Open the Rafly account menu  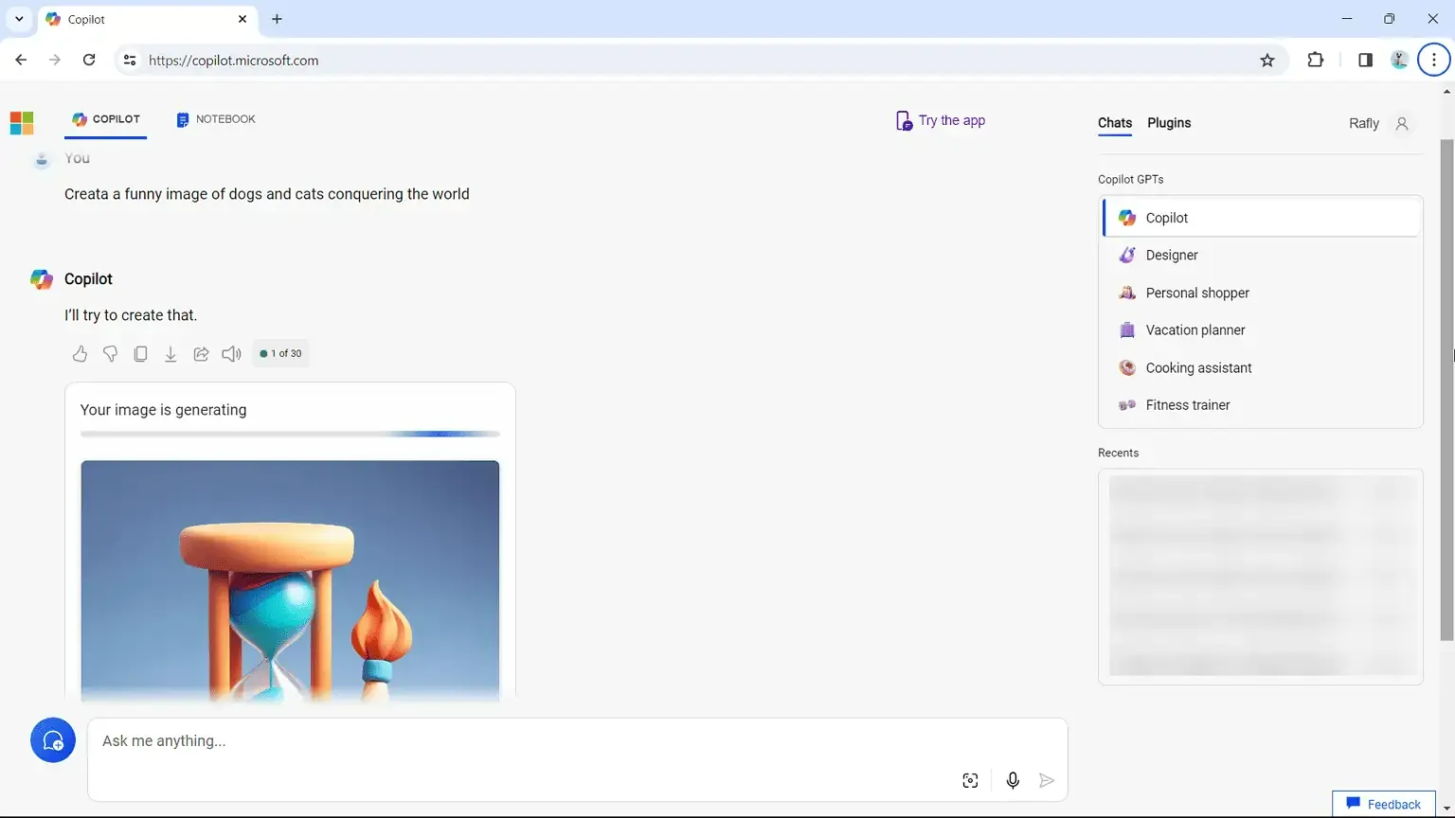pyautogui.click(x=1379, y=124)
